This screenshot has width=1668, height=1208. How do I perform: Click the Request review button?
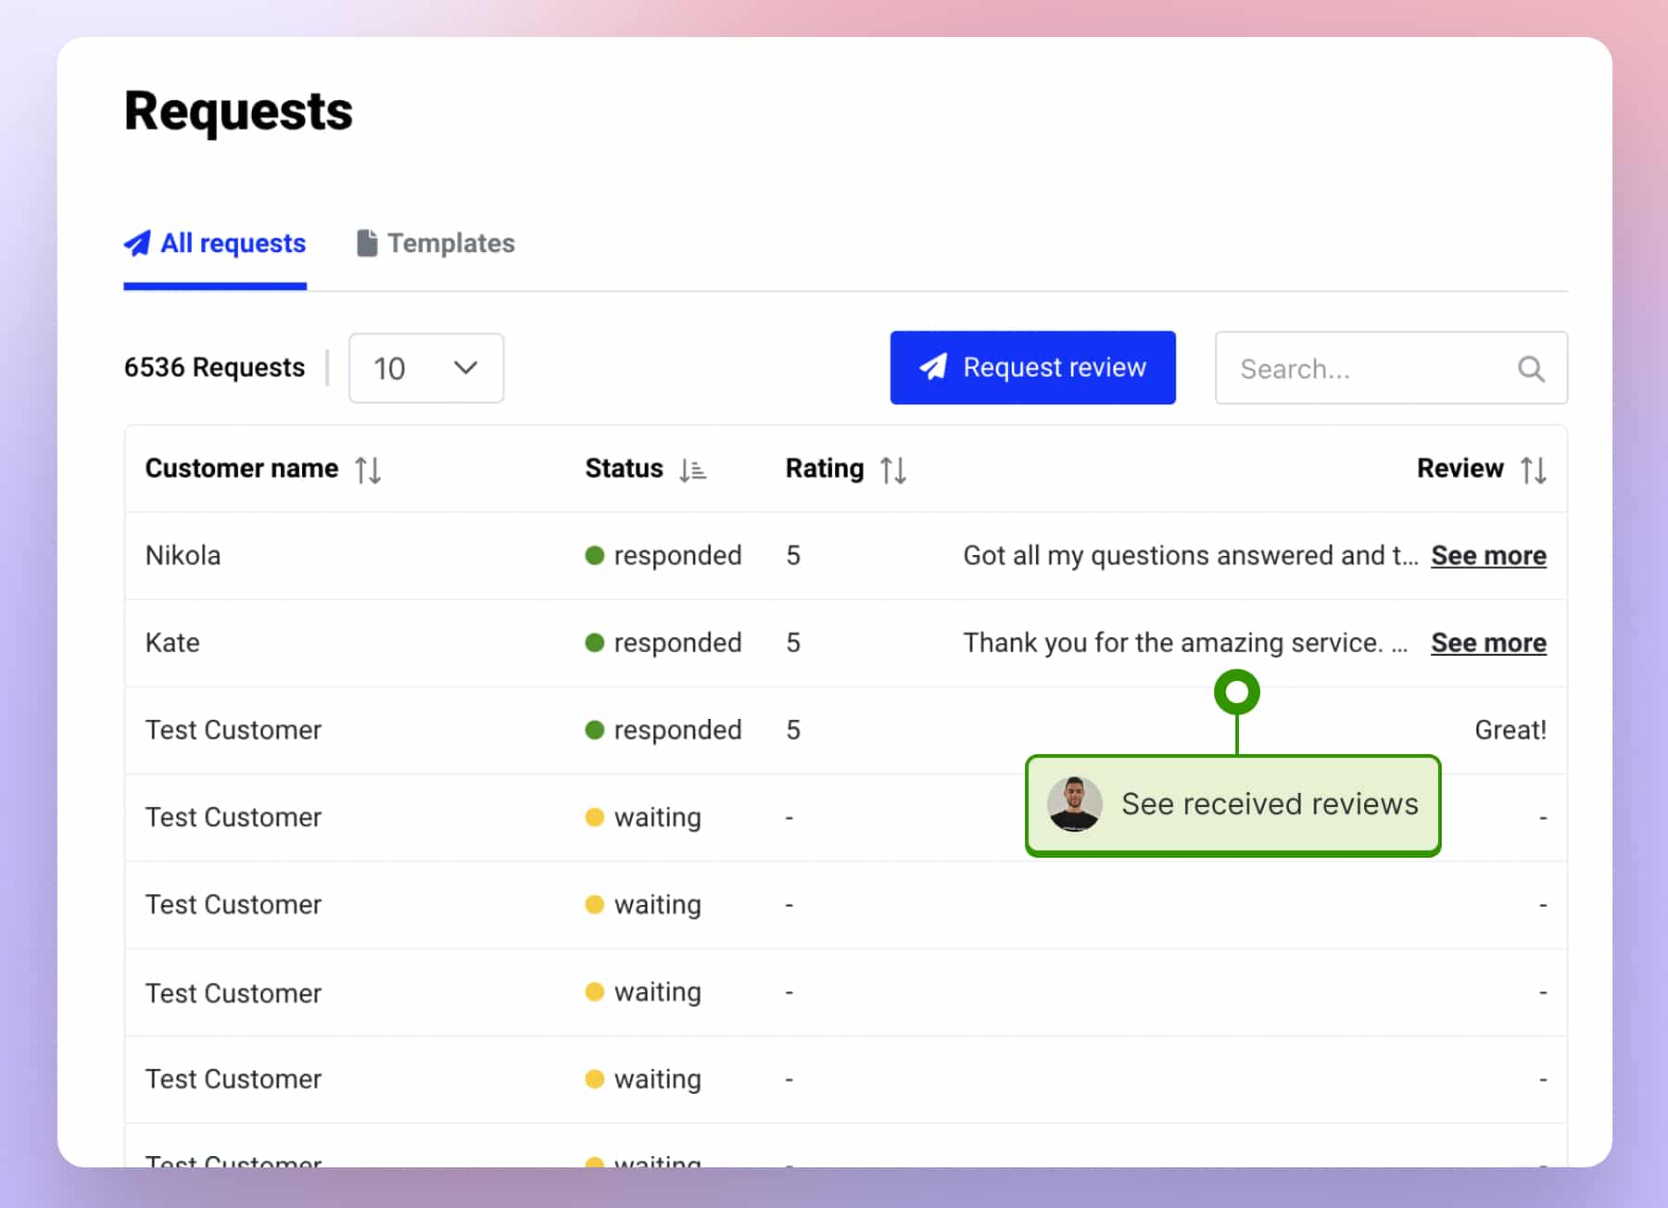click(1031, 367)
